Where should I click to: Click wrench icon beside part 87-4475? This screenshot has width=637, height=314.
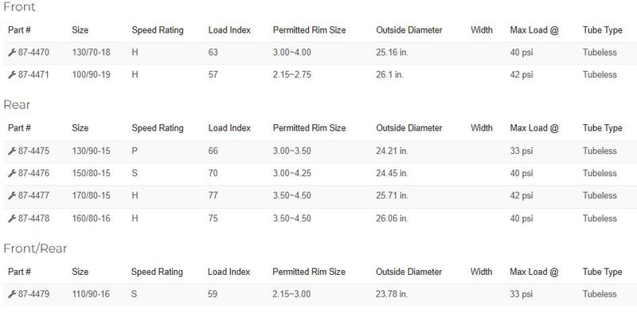coord(12,151)
